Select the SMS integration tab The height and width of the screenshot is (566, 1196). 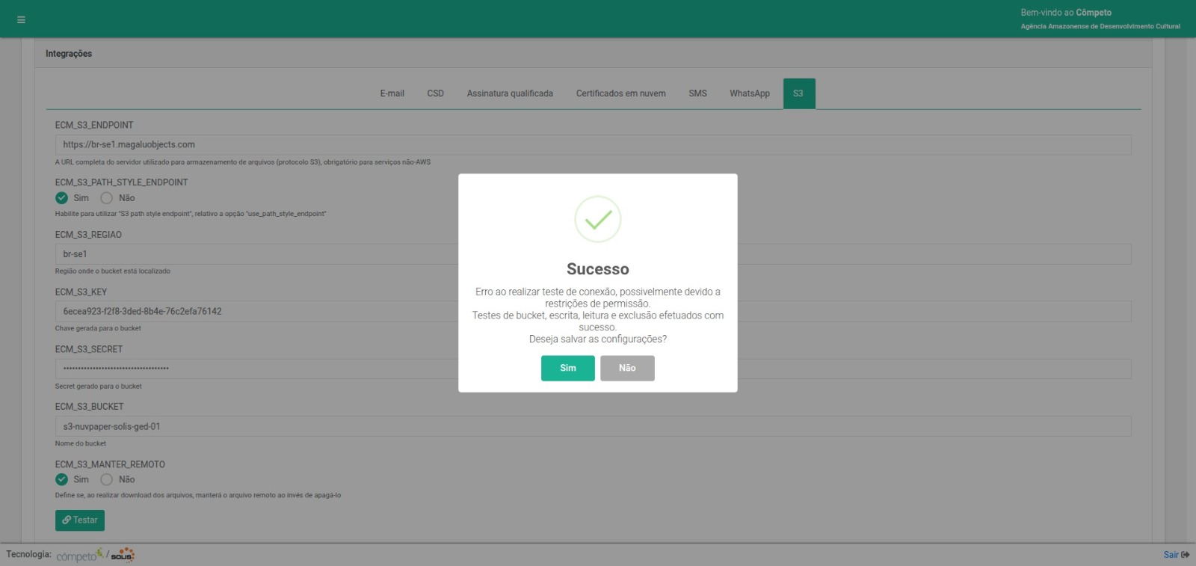(x=697, y=93)
